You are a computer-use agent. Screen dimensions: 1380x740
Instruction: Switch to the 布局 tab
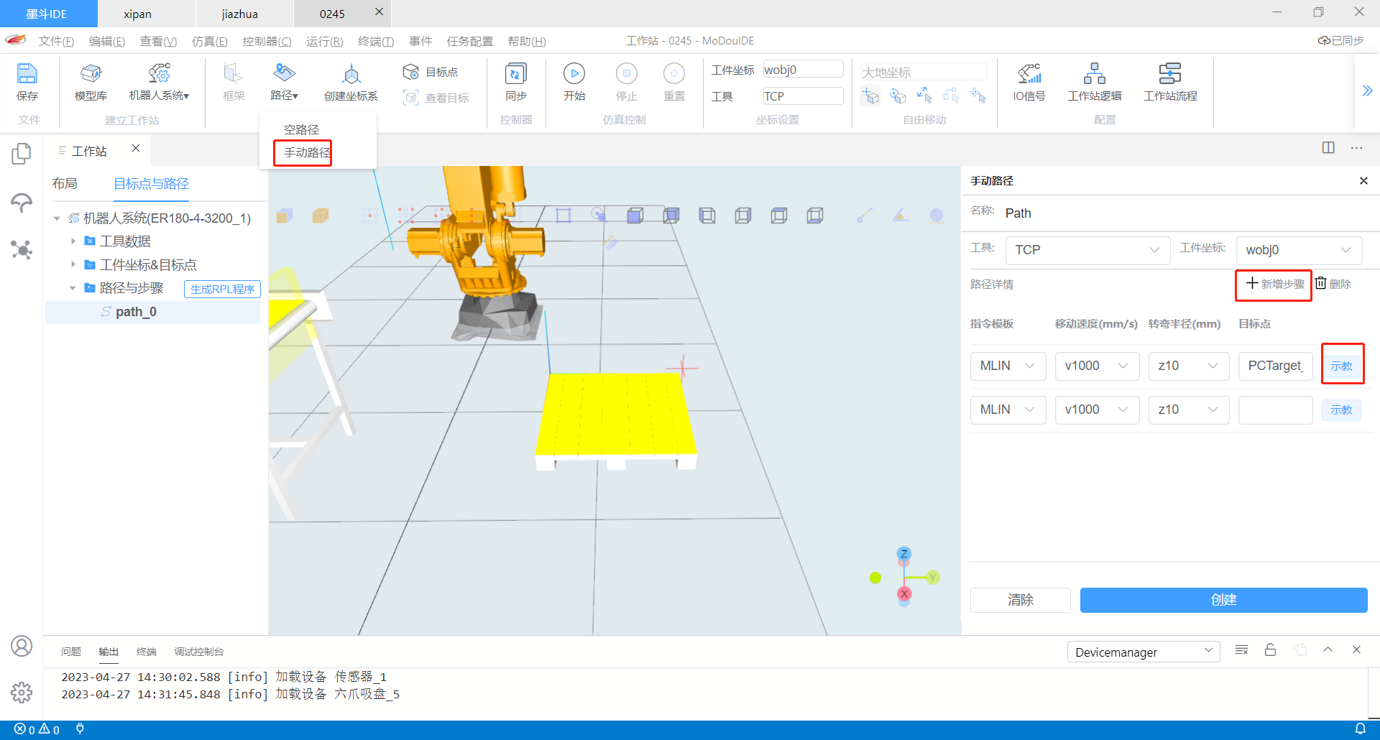tap(65, 184)
